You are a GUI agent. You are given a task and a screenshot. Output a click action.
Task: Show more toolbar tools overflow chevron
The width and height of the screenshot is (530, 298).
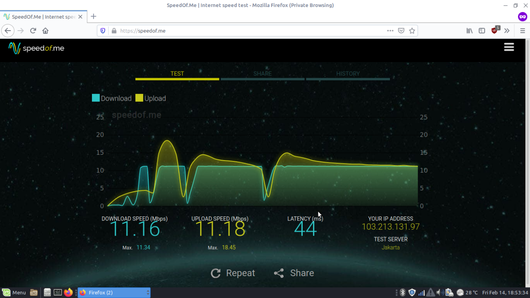point(507,31)
